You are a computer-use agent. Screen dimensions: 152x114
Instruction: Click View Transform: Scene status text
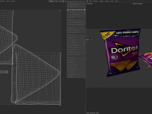tap(93, 113)
